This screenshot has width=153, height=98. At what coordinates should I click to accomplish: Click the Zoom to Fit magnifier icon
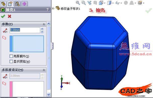(78, 3)
